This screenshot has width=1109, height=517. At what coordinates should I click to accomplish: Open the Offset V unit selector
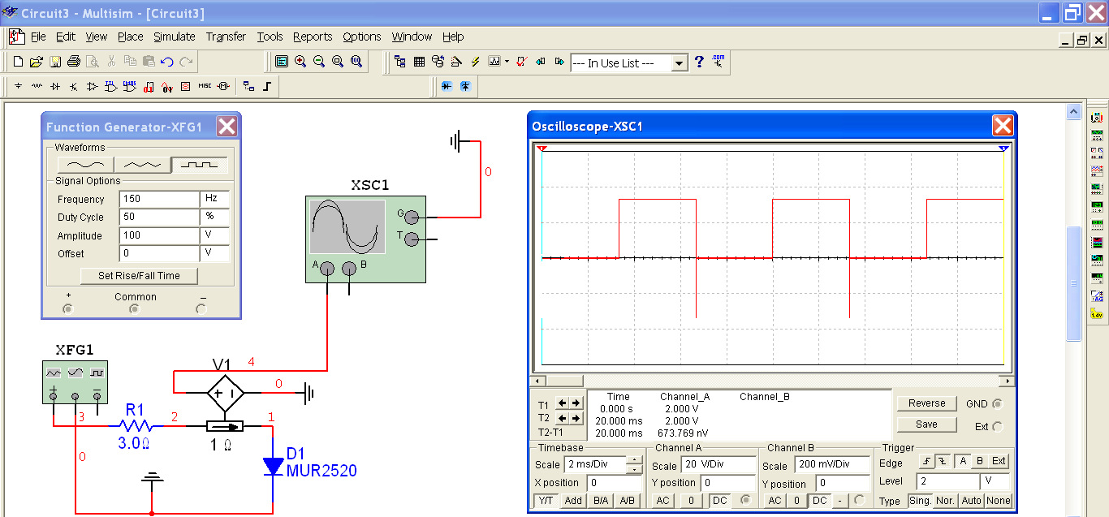click(x=215, y=253)
